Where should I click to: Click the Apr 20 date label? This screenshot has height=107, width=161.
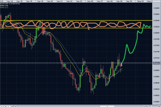(50, 1)
